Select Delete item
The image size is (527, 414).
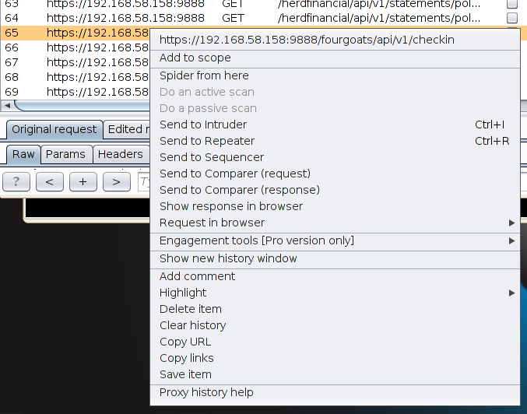(x=335, y=309)
